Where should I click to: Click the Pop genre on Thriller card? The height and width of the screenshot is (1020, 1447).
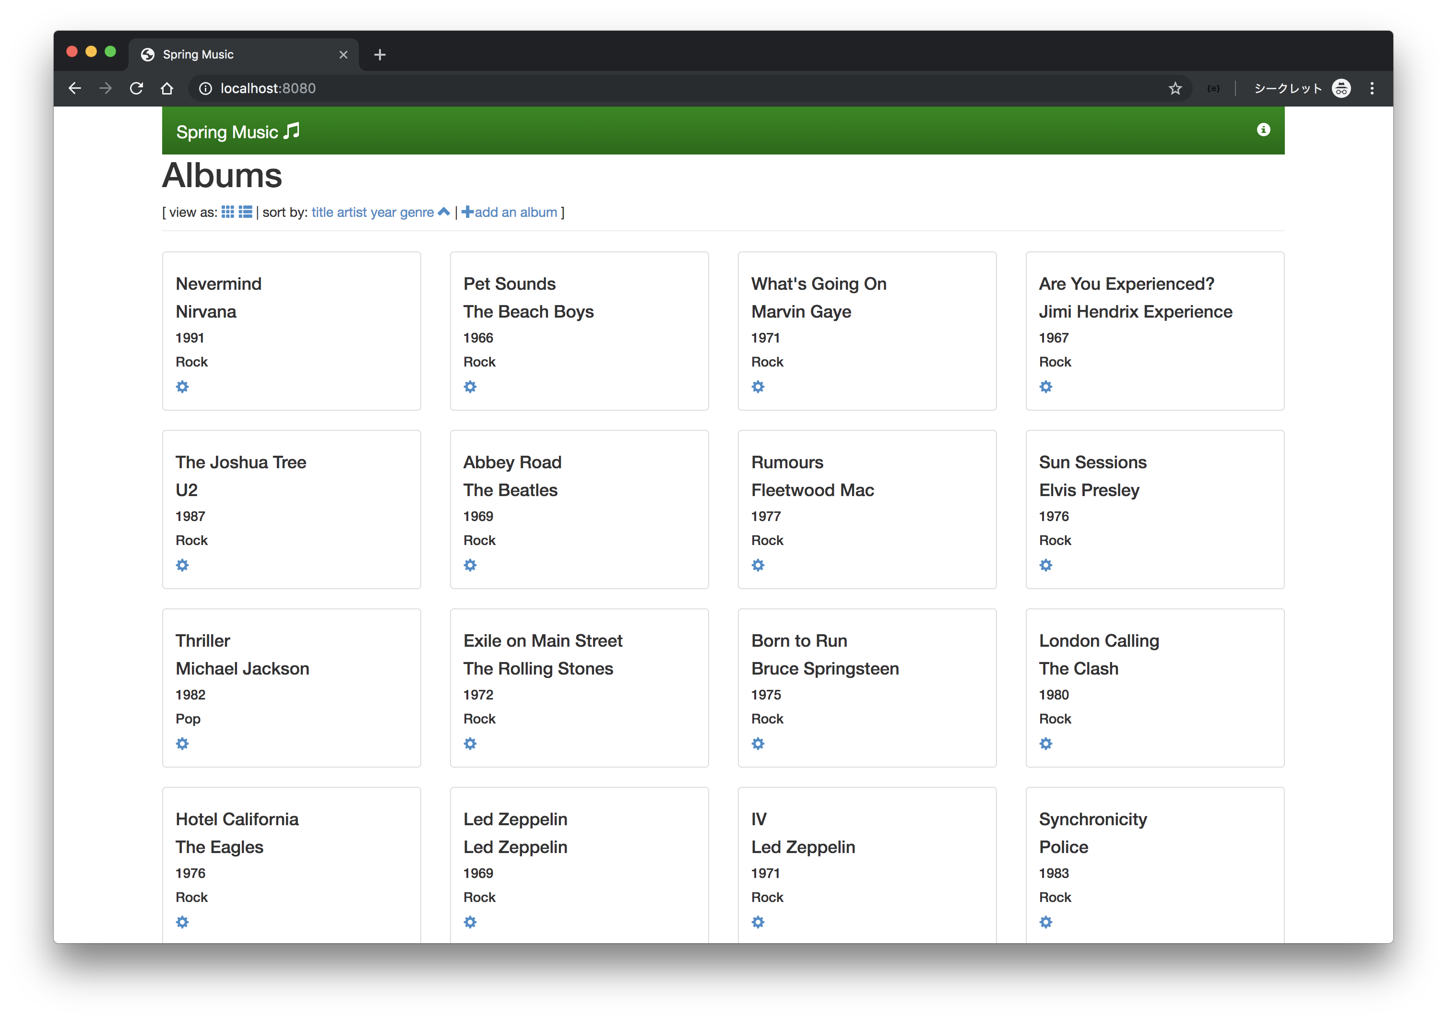click(188, 719)
